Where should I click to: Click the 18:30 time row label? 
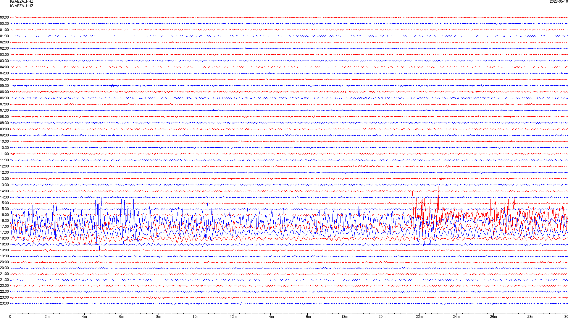(x=4, y=244)
